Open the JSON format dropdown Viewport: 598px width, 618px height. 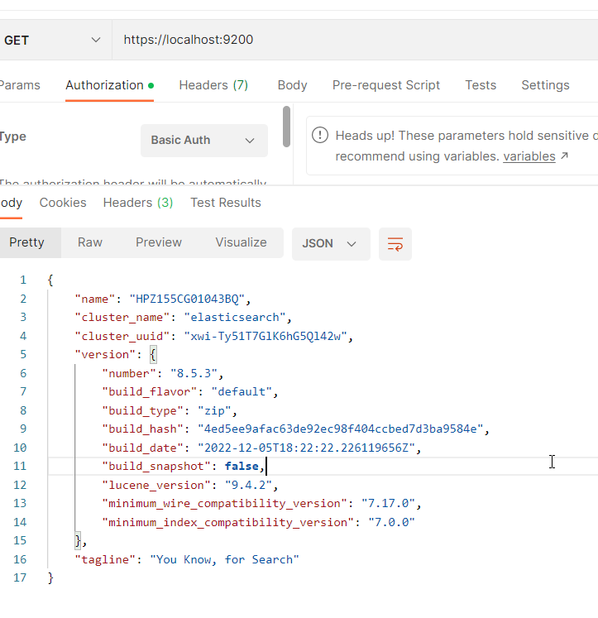(x=330, y=244)
